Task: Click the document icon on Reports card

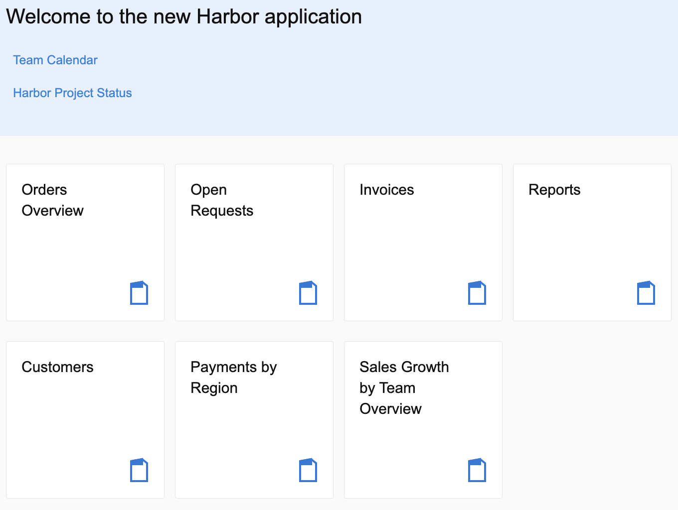Action: (646, 293)
